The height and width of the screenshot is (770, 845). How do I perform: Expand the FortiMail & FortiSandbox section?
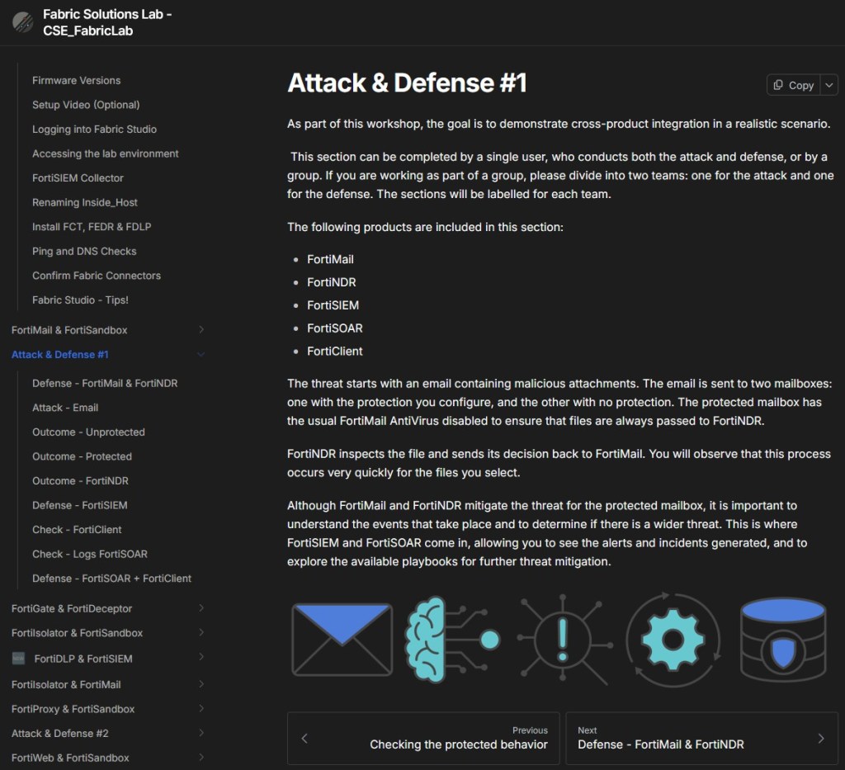pyautogui.click(x=201, y=330)
